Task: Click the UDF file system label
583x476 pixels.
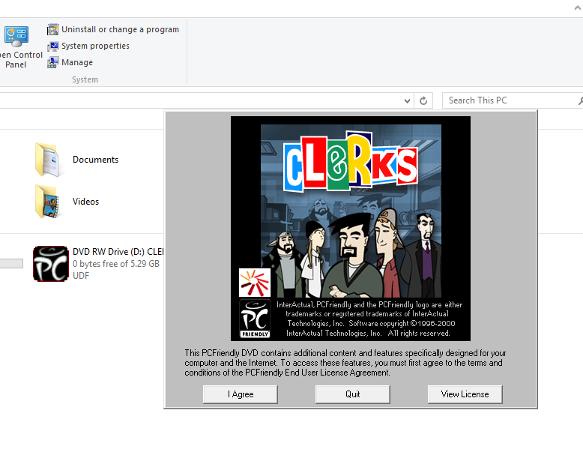Action: pos(81,276)
